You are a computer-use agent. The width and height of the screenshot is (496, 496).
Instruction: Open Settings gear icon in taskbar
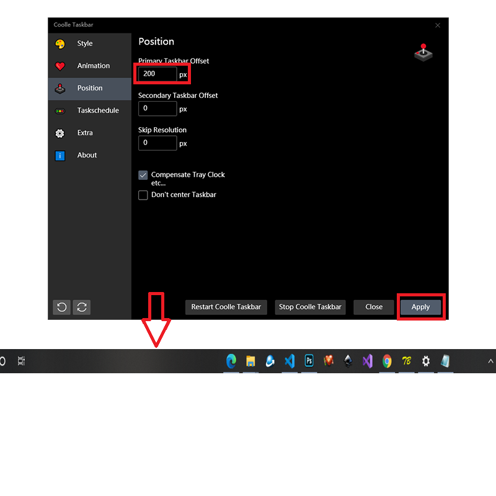425,361
